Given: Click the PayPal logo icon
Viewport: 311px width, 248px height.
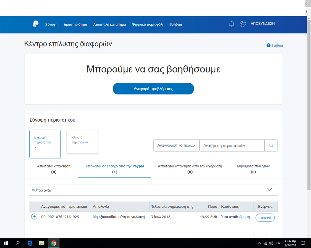Looking at the screenshot, I should [x=36, y=24].
